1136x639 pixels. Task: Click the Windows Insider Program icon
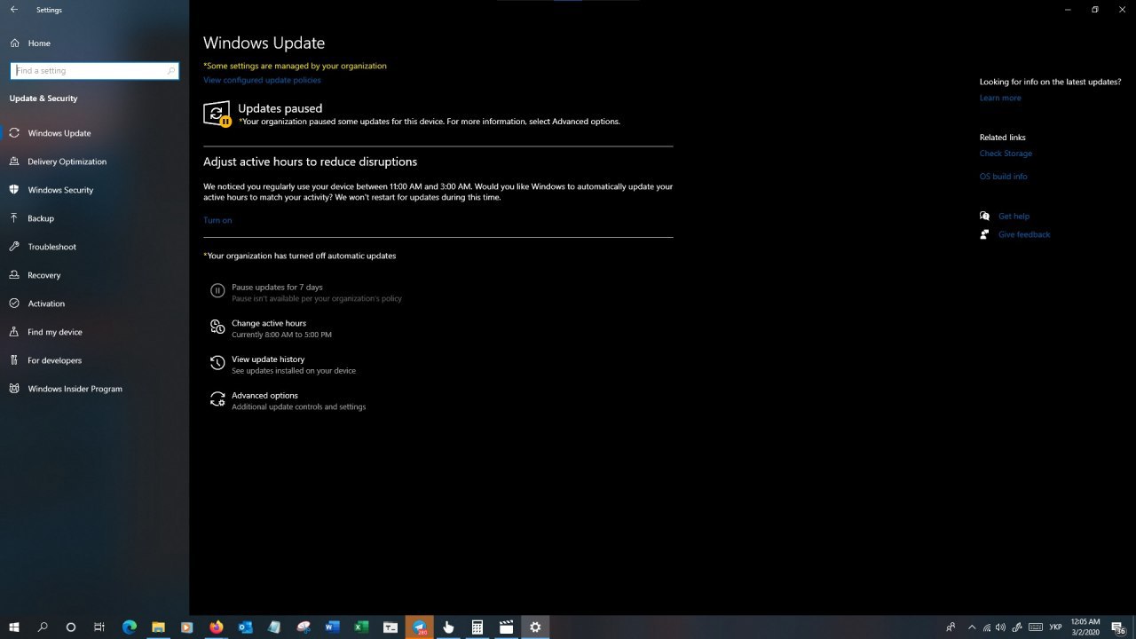(x=14, y=389)
